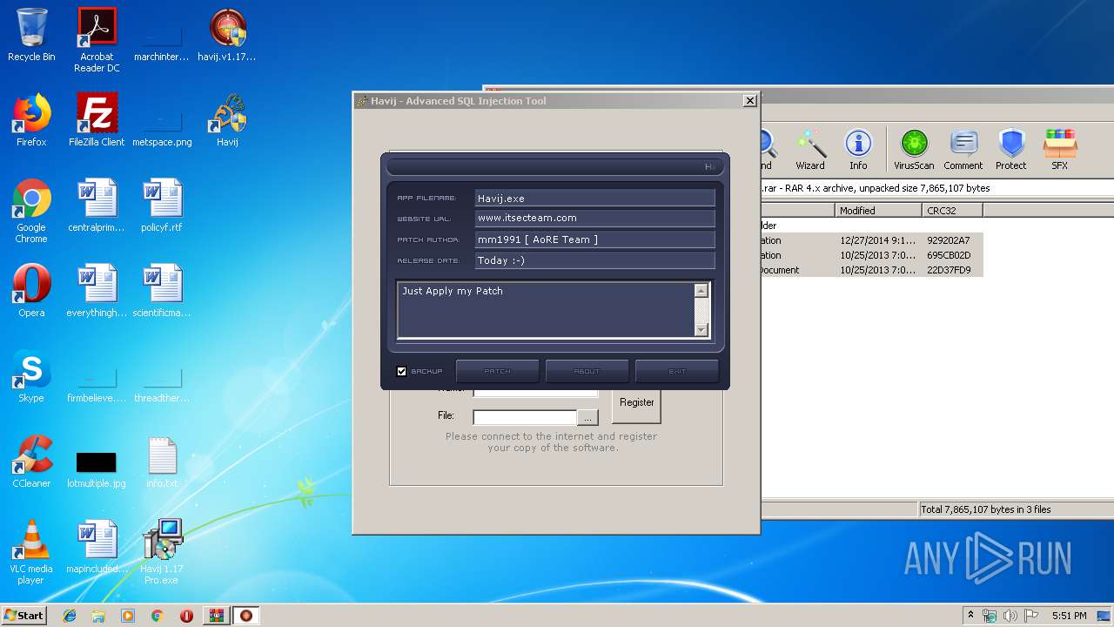Select policyf.rtf document icon
This screenshot has width=1114, height=627.
(x=162, y=206)
